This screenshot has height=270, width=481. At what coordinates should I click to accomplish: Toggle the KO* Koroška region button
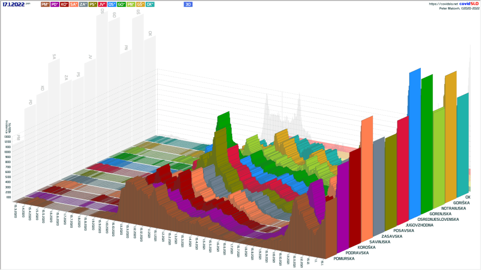64,4
